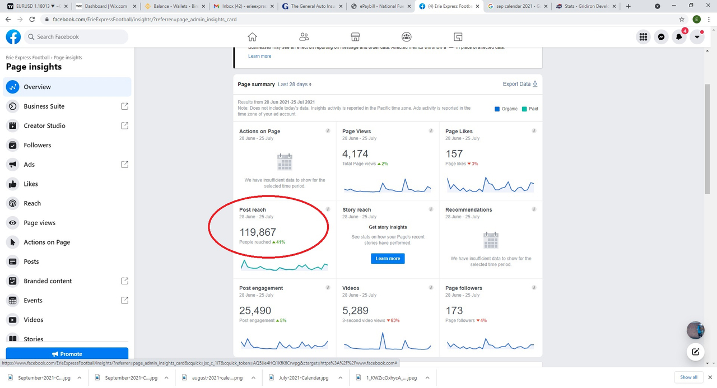Expand options for September-2021 download item
This screenshot has width=717, height=388.
pyautogui.click(x=80, y=378)
